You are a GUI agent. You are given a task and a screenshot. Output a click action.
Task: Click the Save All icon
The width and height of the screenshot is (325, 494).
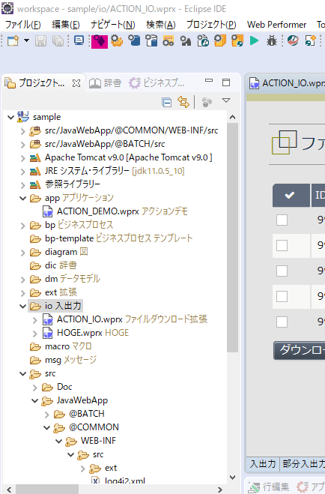coord(58,41)
